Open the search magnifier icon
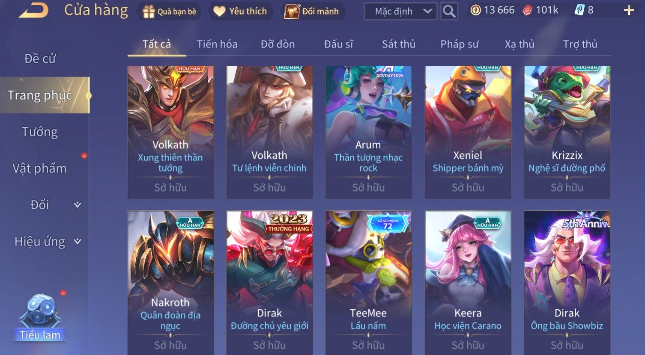 click(449, 11)
